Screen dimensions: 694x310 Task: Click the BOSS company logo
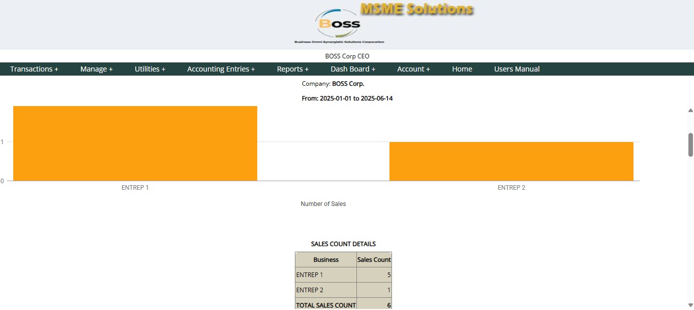(x=339, y=25)
